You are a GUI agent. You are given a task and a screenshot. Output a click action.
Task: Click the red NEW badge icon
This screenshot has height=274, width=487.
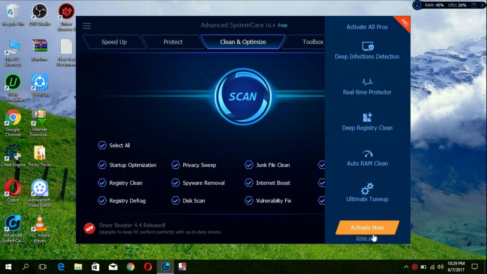click(x=89, y=228)
